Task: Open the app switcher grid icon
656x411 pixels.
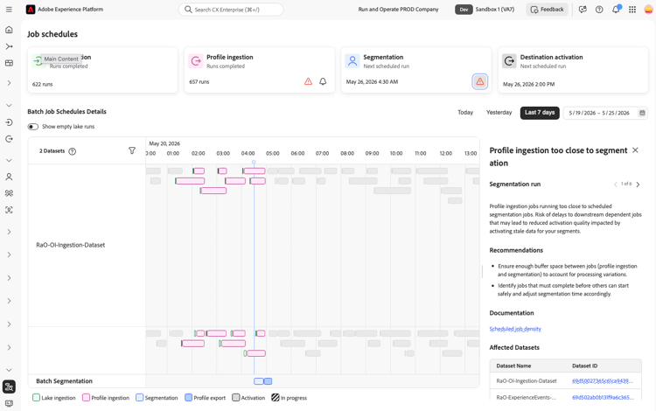Action: pyautogui.click(x=632, y=10)
